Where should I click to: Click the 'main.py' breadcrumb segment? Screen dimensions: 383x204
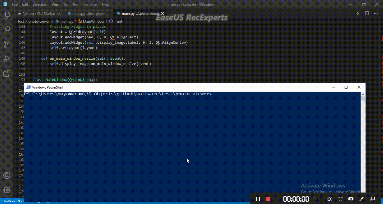click(67, 21)
